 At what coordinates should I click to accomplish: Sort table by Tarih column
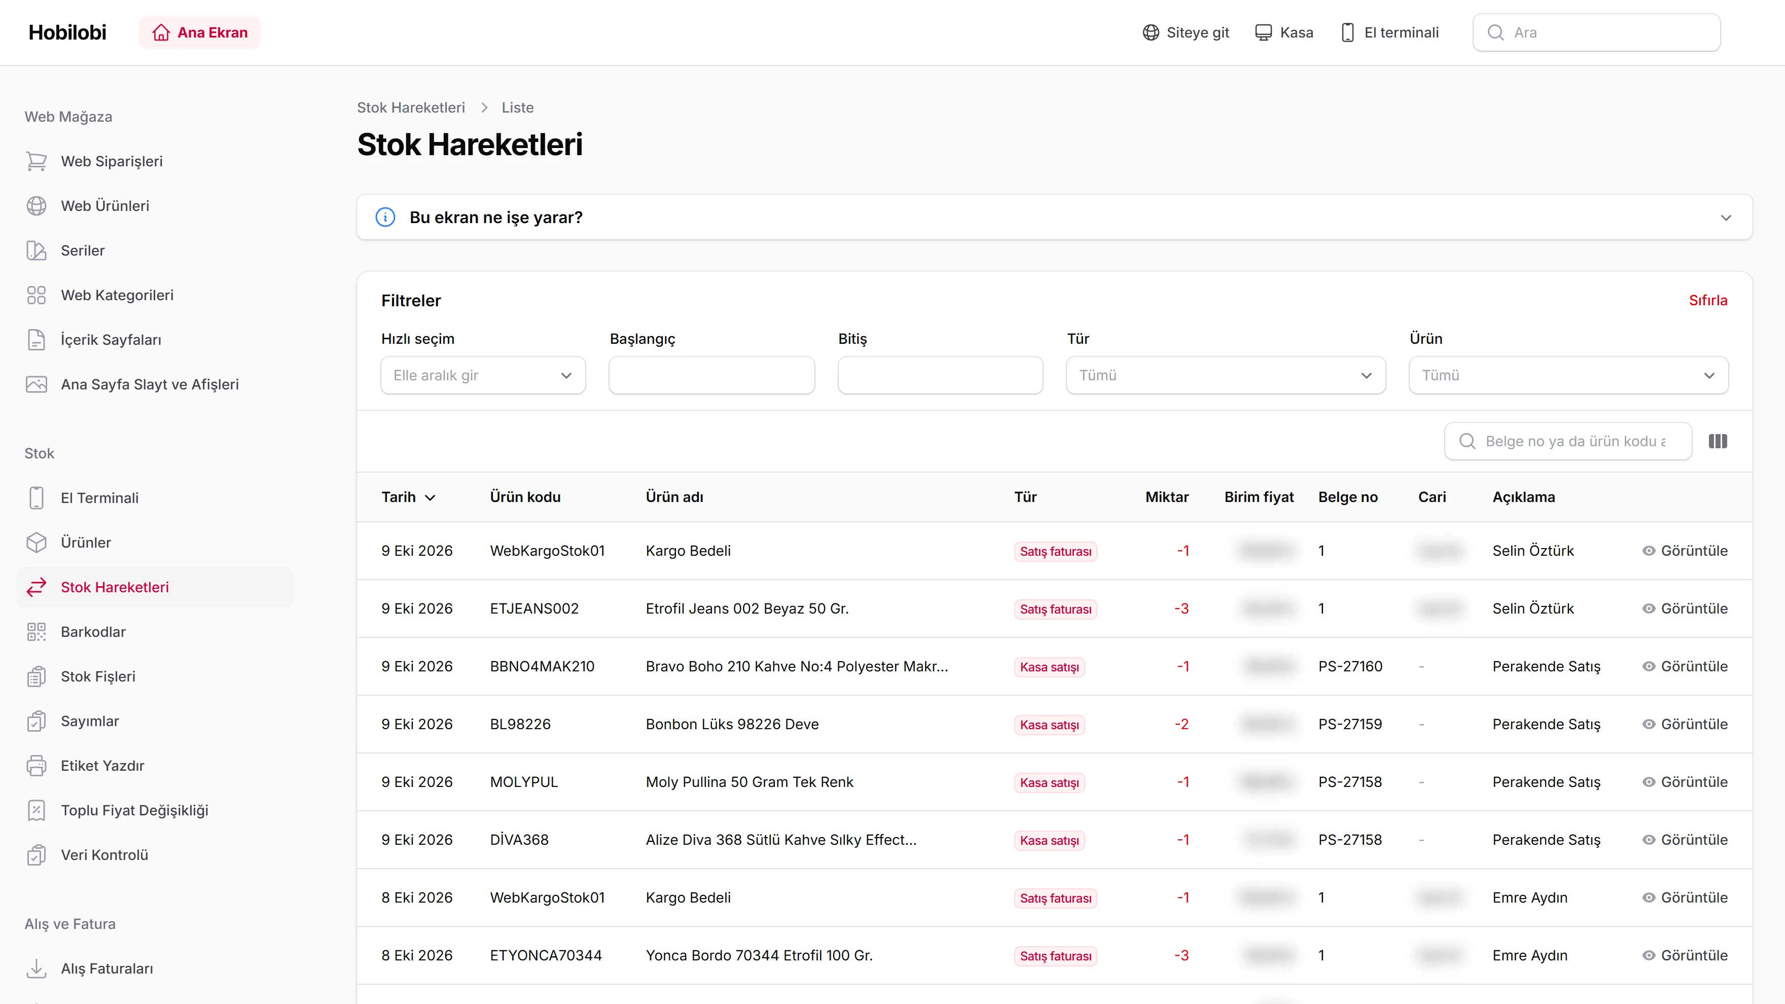point(408,497)
